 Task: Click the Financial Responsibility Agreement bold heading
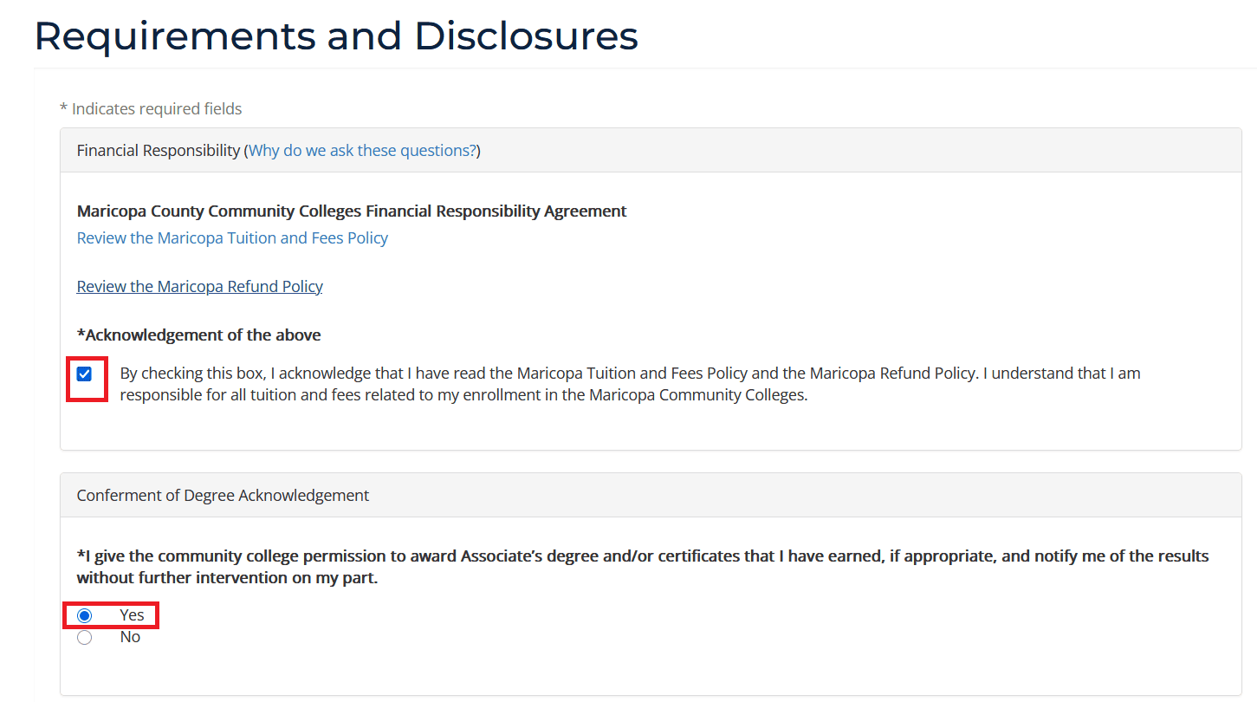tap(352, 211)
